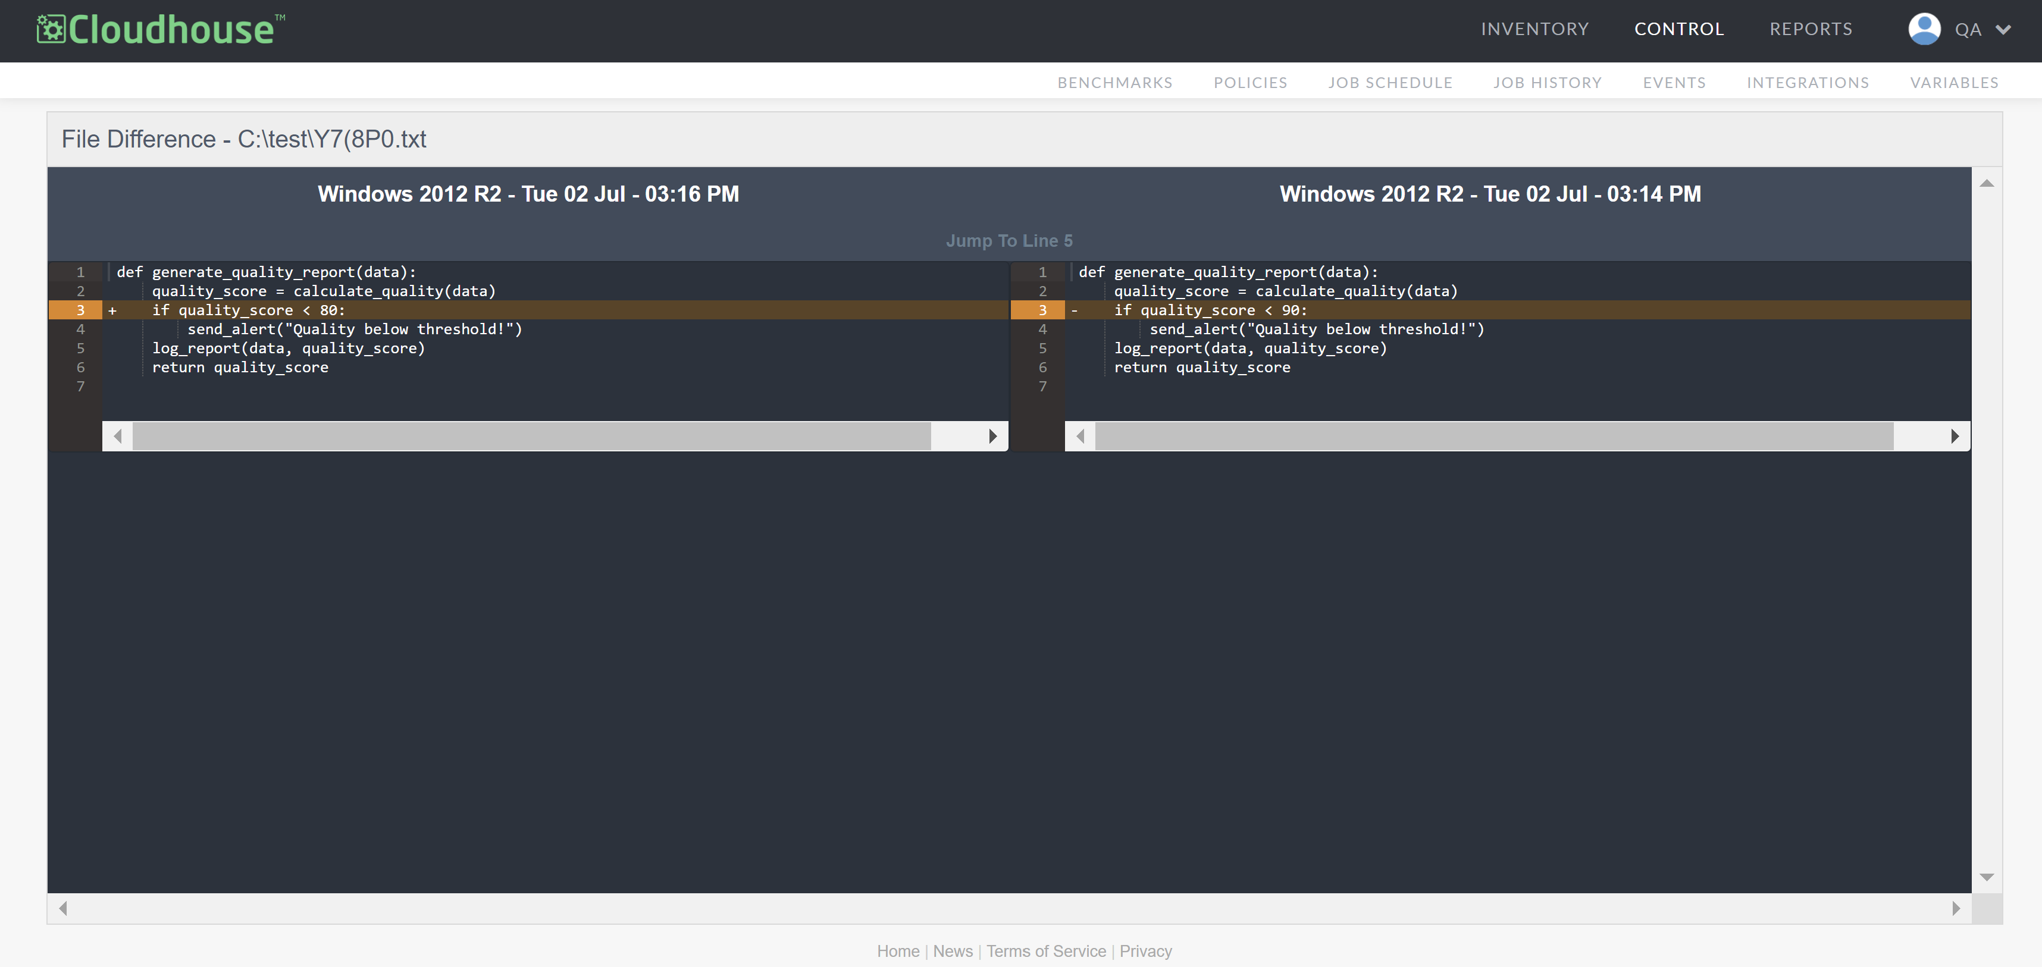The height and width of the screenshot is (967, 2042).
Task: Click right pane scroll-left arrow
Action: (1080, 436)
